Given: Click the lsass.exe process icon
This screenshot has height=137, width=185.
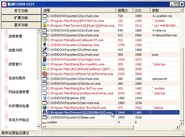Looking at the screenshot, I should (x=45, y=117).
